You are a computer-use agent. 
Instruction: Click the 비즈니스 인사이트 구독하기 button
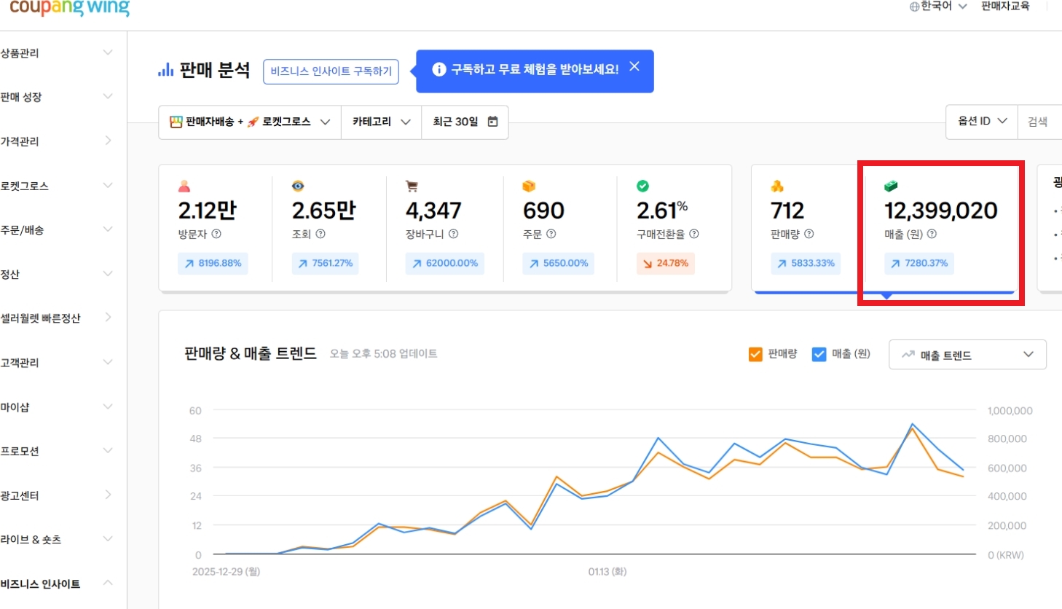coord(331,71)
